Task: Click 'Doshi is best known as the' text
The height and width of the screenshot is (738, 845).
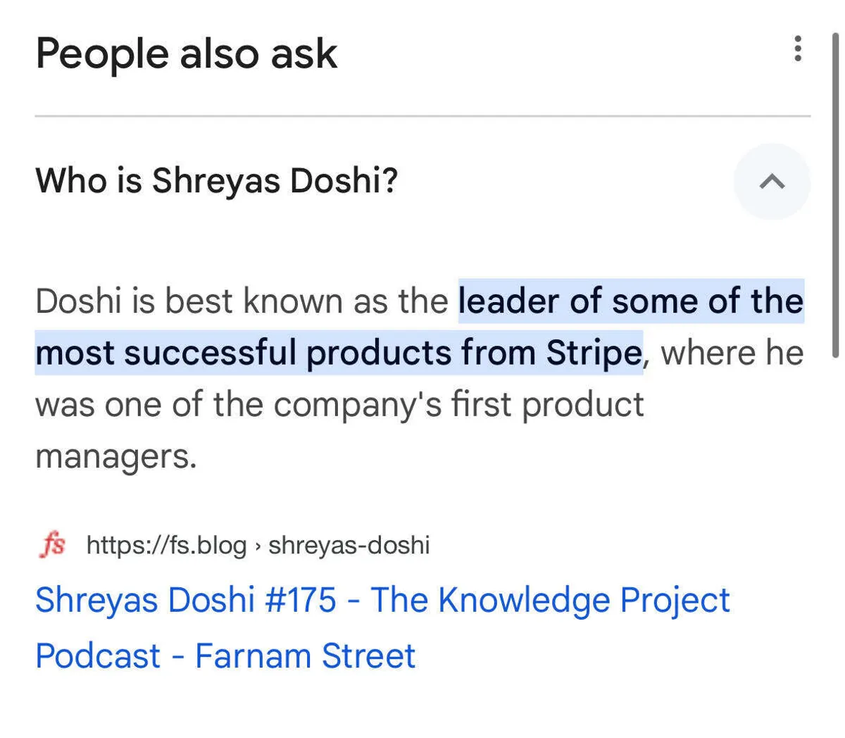Action: click(242, 301)
